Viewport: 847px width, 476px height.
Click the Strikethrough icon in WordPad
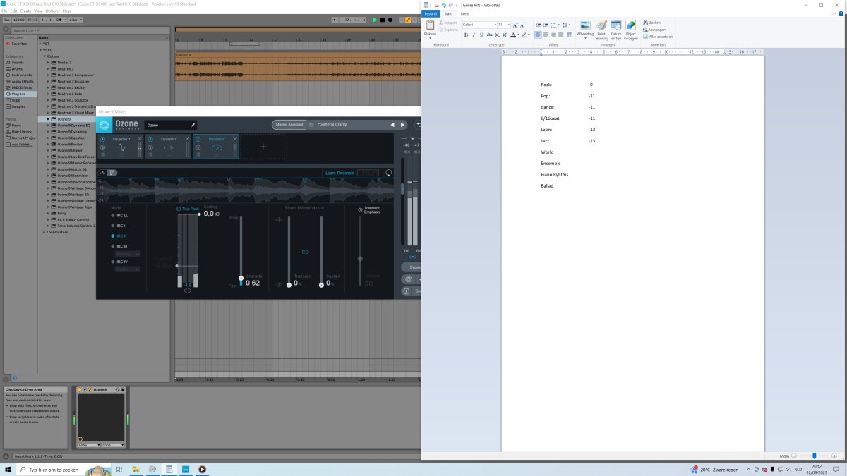pos(489,35)
